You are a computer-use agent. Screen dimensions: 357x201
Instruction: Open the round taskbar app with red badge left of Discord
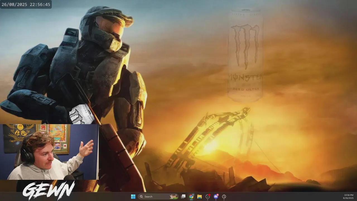[208, 197]
